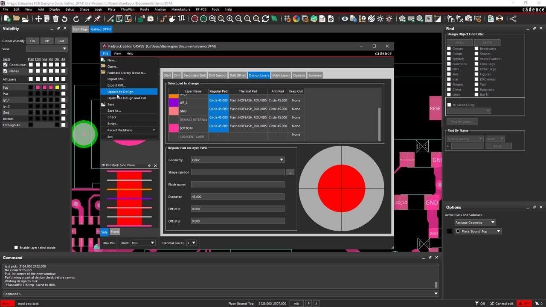Switch to the Drill tab
The height and width of the screenshot is (307, 546).
click(177, 75)
